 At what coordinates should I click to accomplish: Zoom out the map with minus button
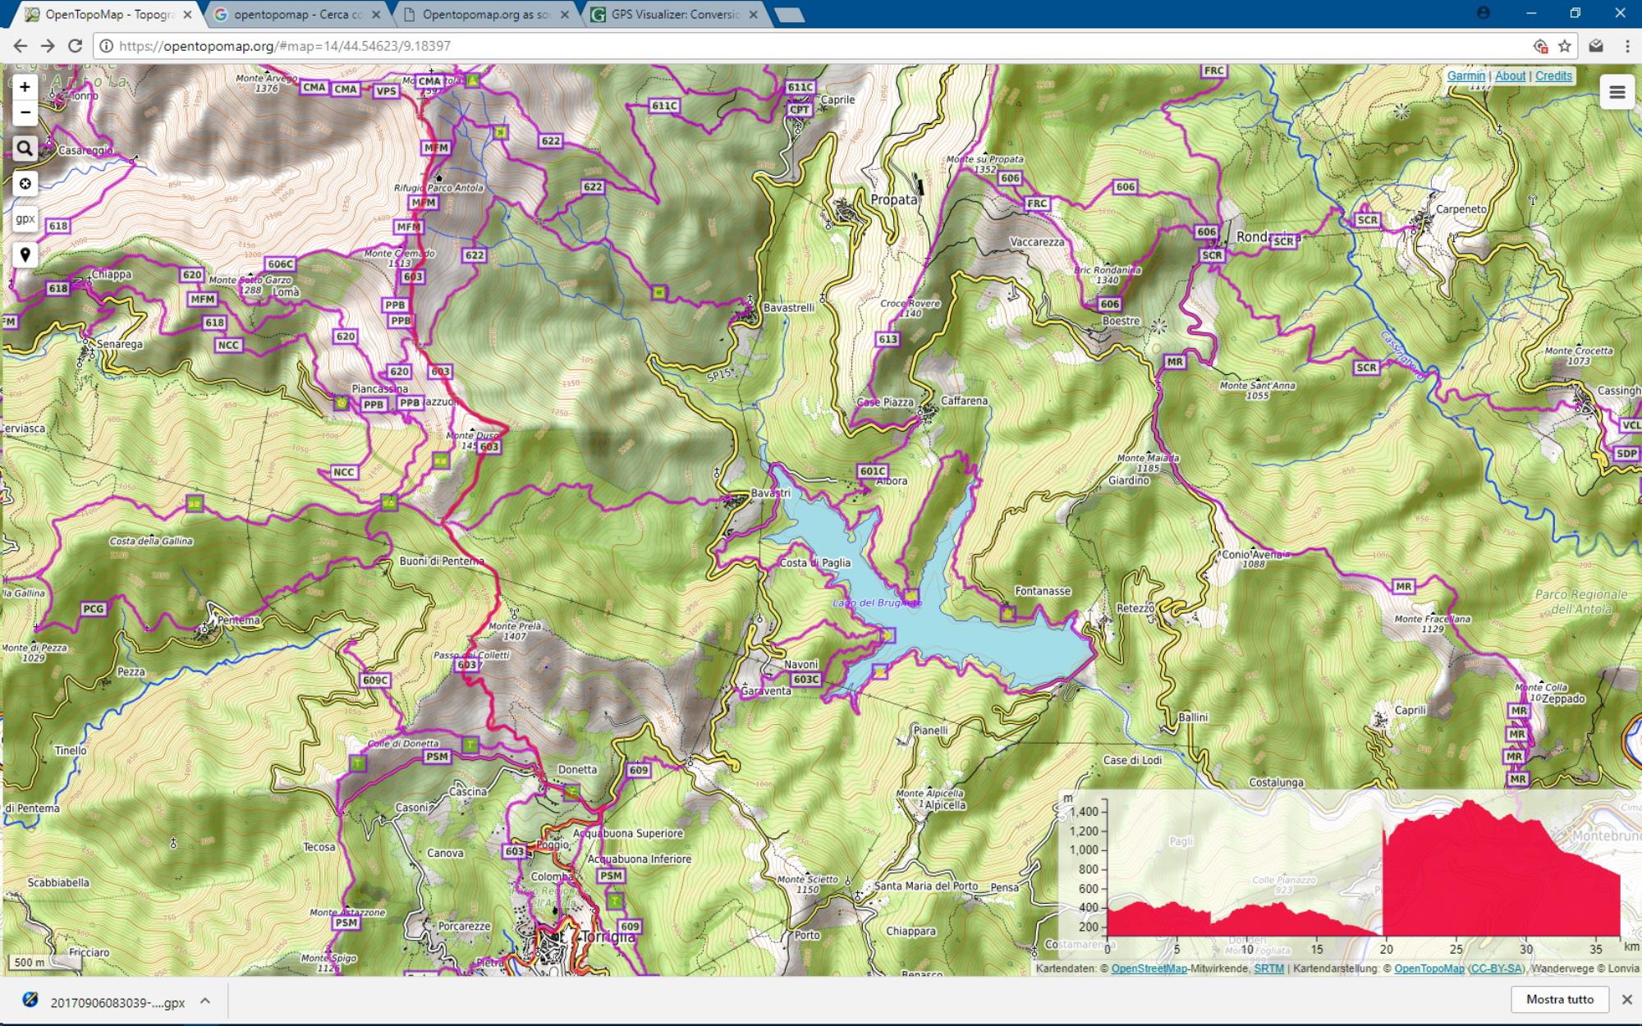[x=25, y=112]
